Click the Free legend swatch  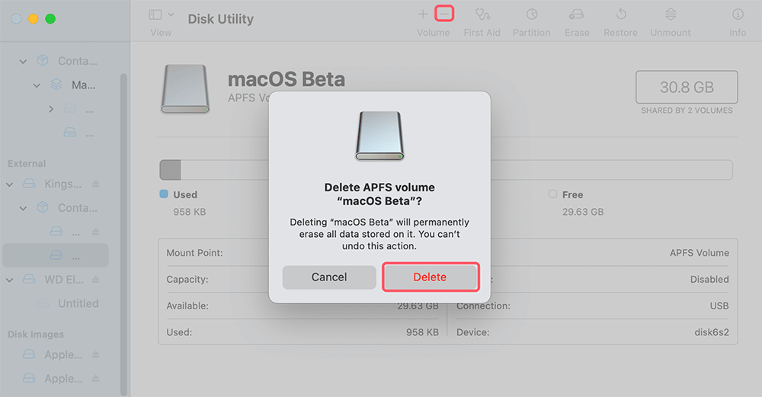click(552, 194)
